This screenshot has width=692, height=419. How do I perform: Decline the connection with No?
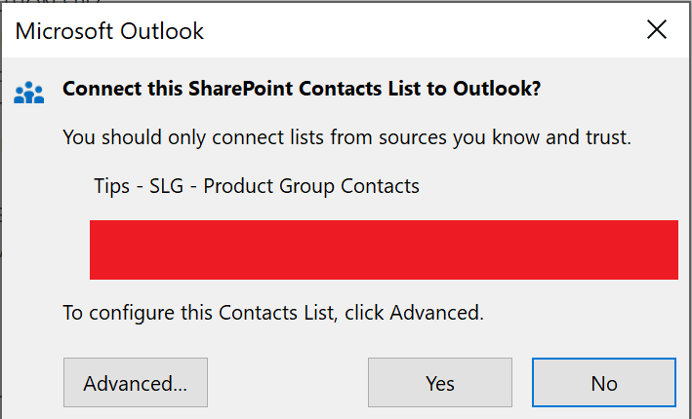(603, 383)
